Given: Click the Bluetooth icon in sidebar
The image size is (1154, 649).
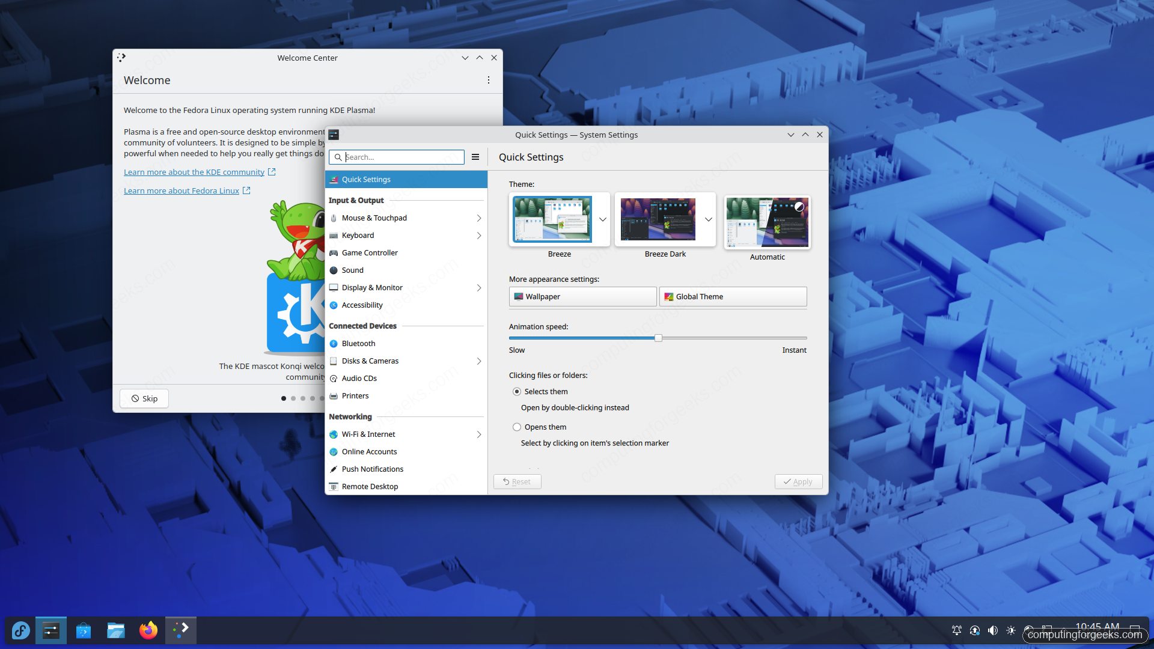Looking at the screenshot, I should (x=334, y=344).
